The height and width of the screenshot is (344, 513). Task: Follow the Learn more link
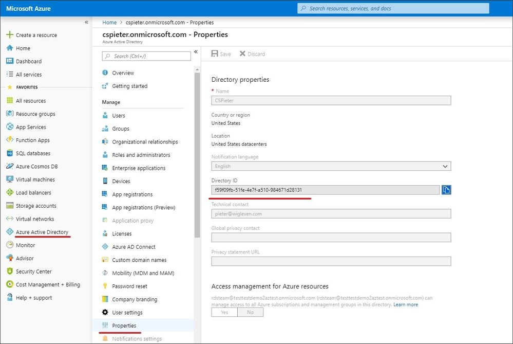click(406, 304)
